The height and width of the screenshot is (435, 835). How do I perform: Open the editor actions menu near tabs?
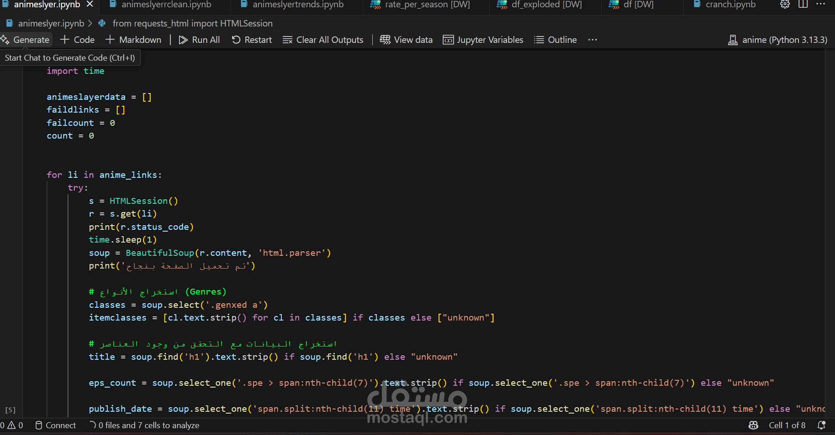(821, 5)
